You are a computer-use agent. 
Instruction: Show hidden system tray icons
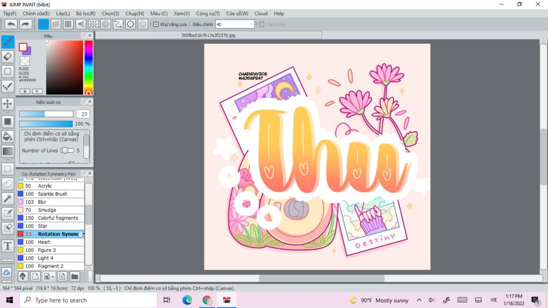coord(419,301)
